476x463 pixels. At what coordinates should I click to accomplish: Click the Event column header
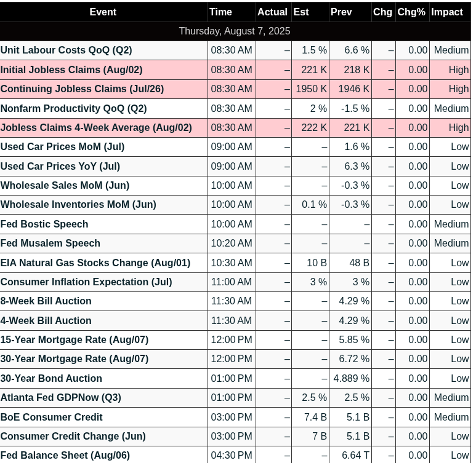(103, 12)
